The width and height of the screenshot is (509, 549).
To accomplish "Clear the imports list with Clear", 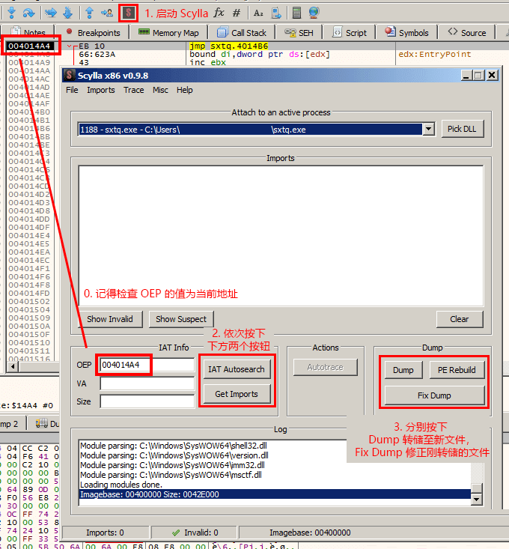I will [460, 319].
